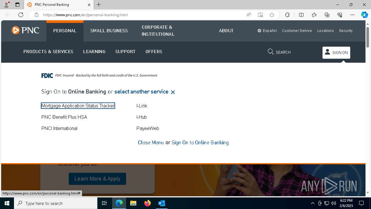Open Edge Settings and more menu
The image size is (371, 209).
(x=352, y=15)
